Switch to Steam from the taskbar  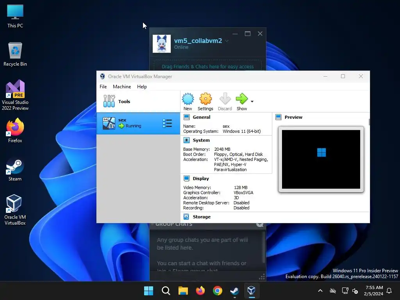(234, 291)
